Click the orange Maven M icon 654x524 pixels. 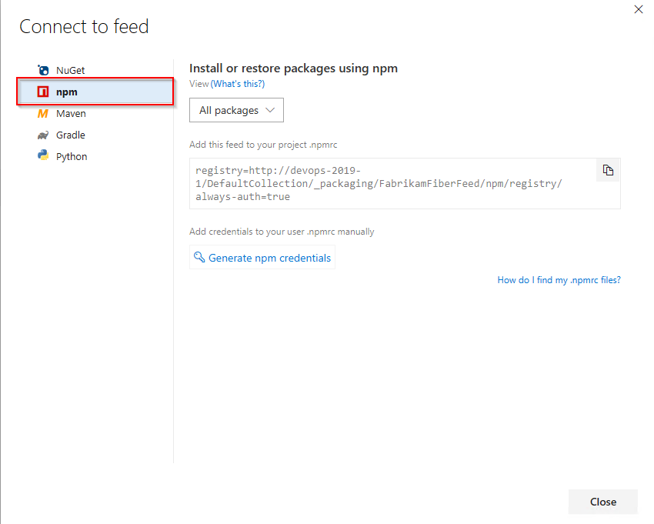[x=43, y=114]
